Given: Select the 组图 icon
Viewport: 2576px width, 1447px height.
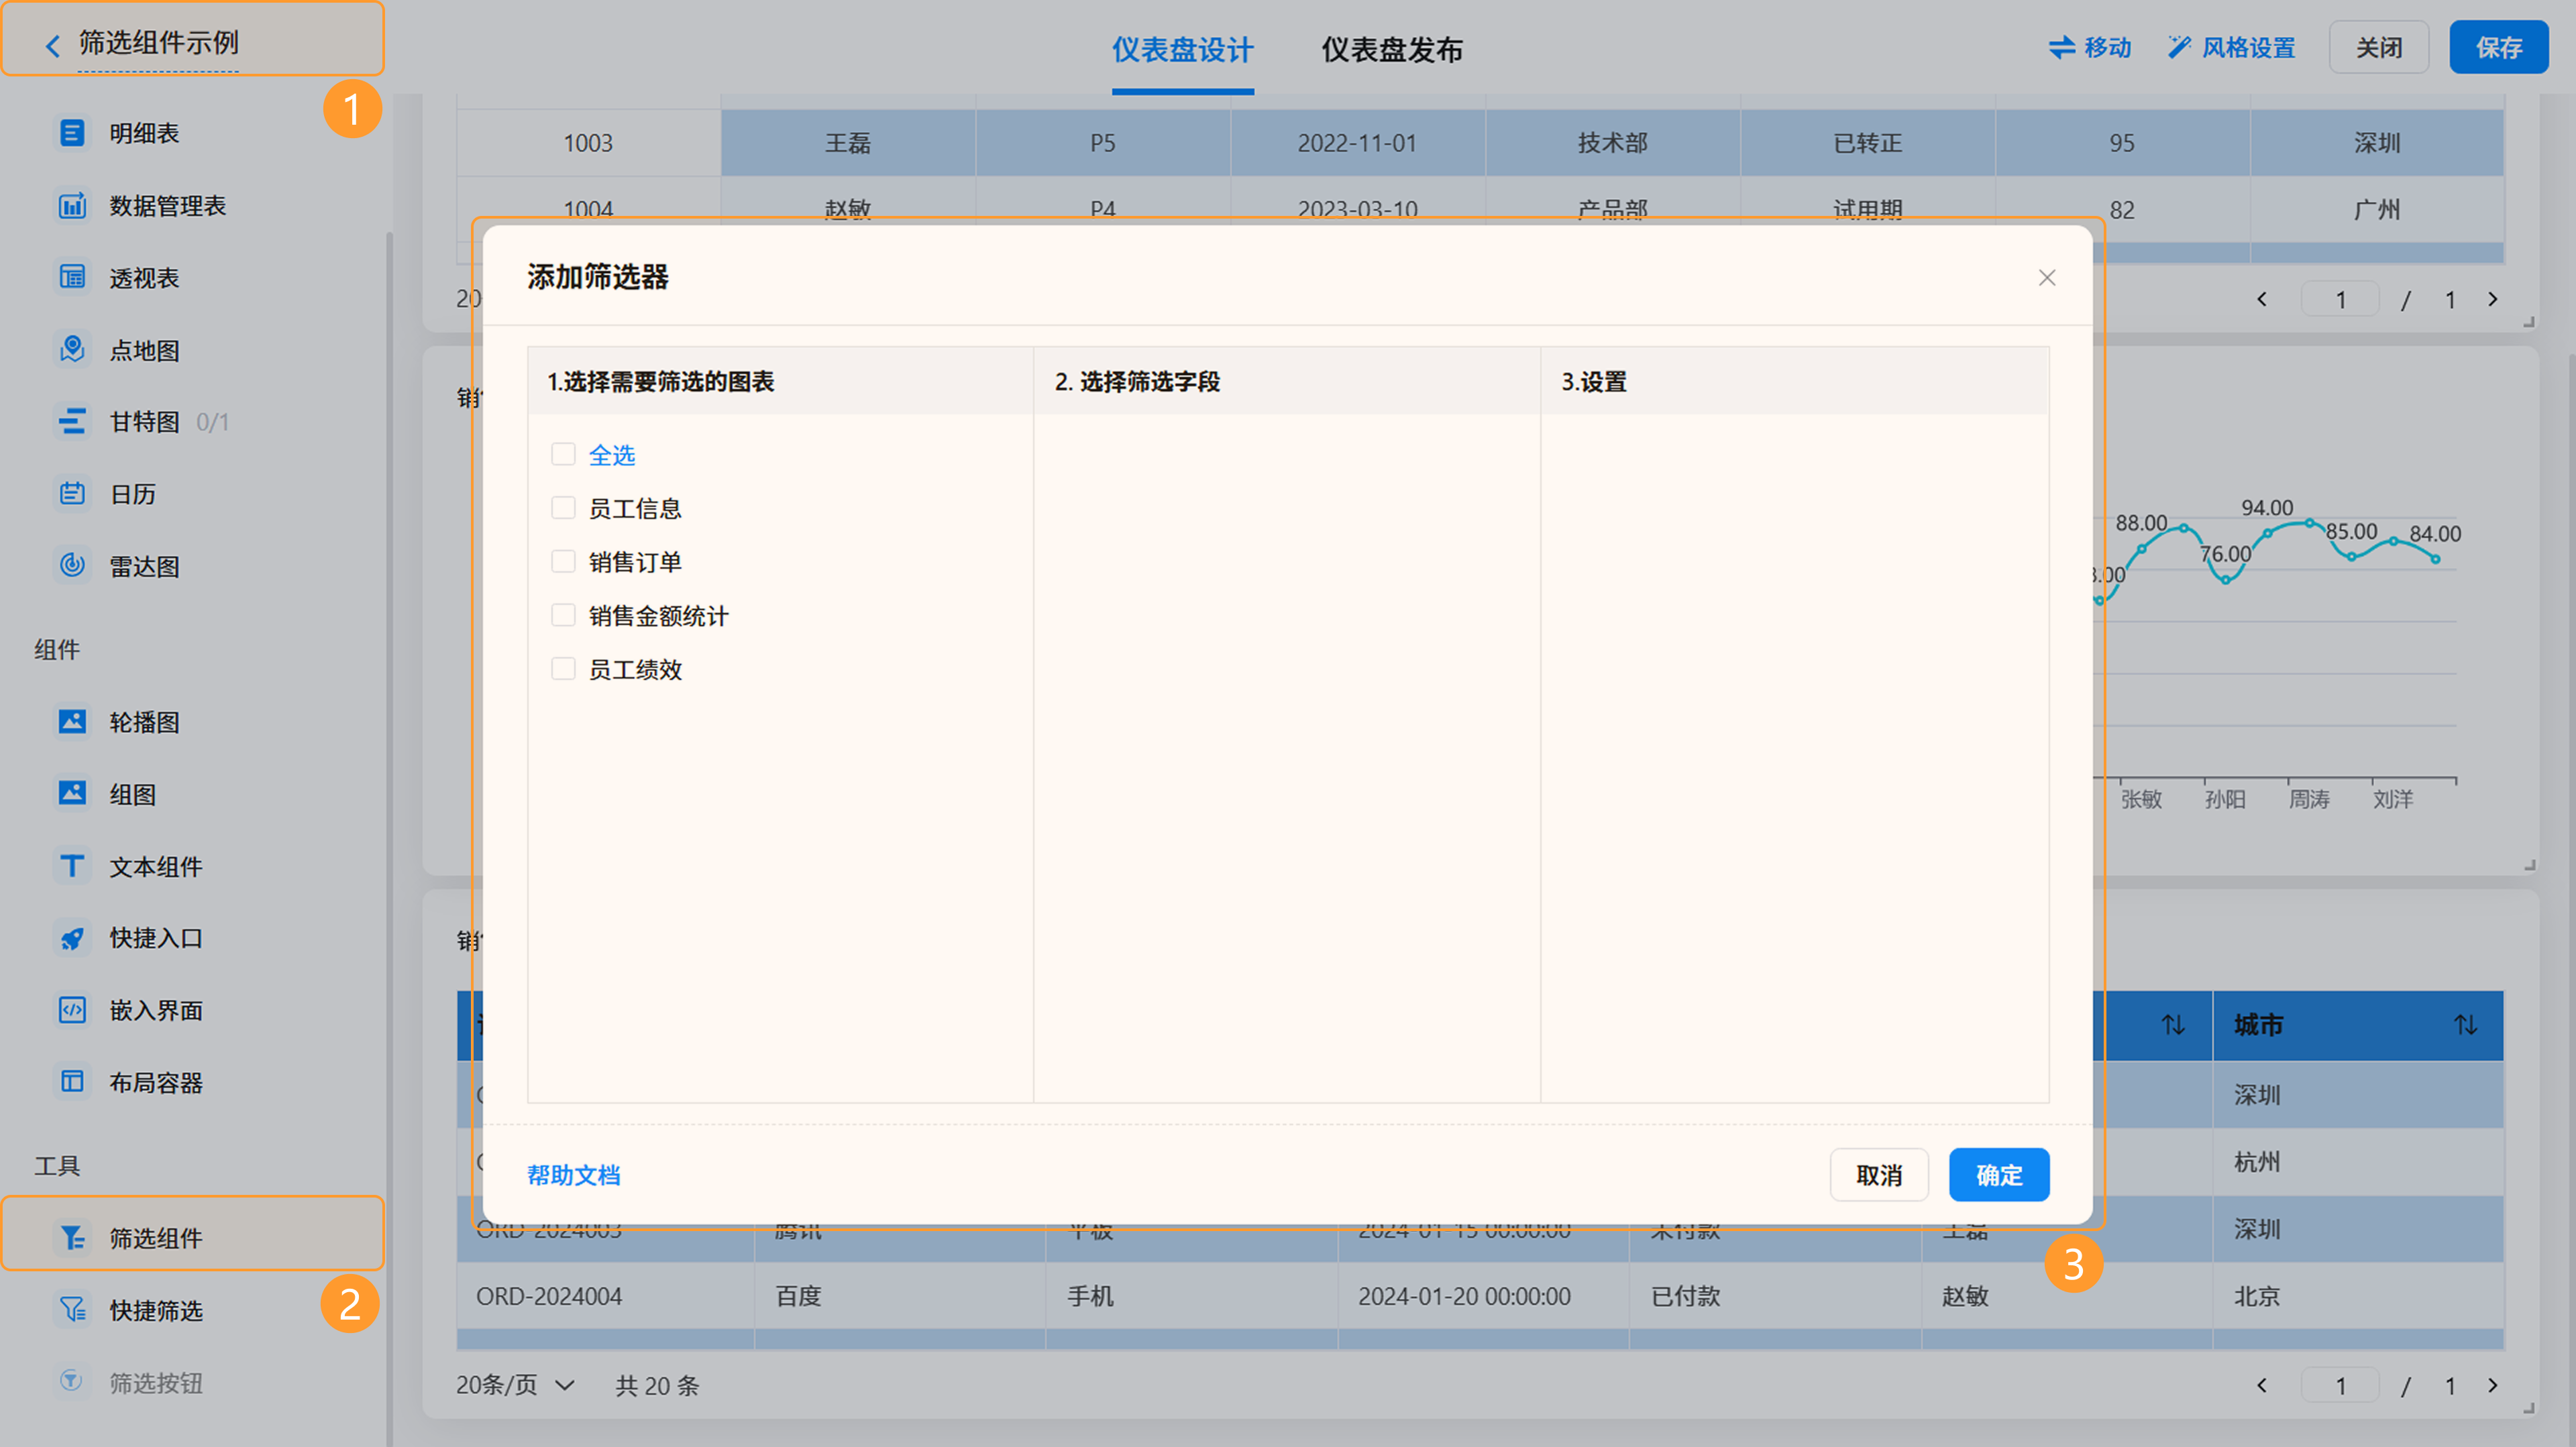Looking at the screenshot, I should coord(72,793).
